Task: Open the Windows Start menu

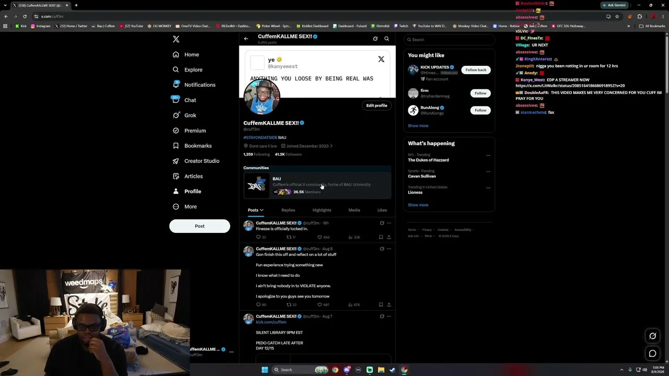Action: point(264,370)
